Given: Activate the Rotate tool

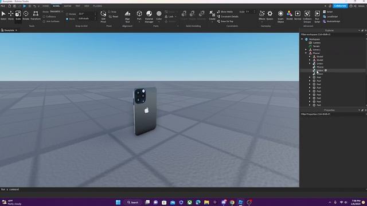Looking at the screenshot, I should point(26,15).
